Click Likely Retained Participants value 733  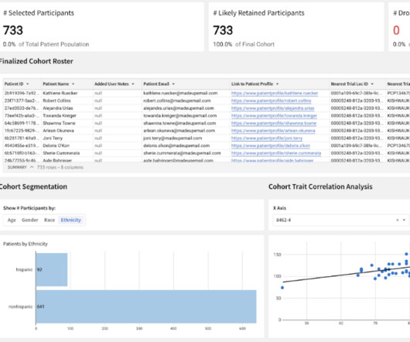click(223, 30)
